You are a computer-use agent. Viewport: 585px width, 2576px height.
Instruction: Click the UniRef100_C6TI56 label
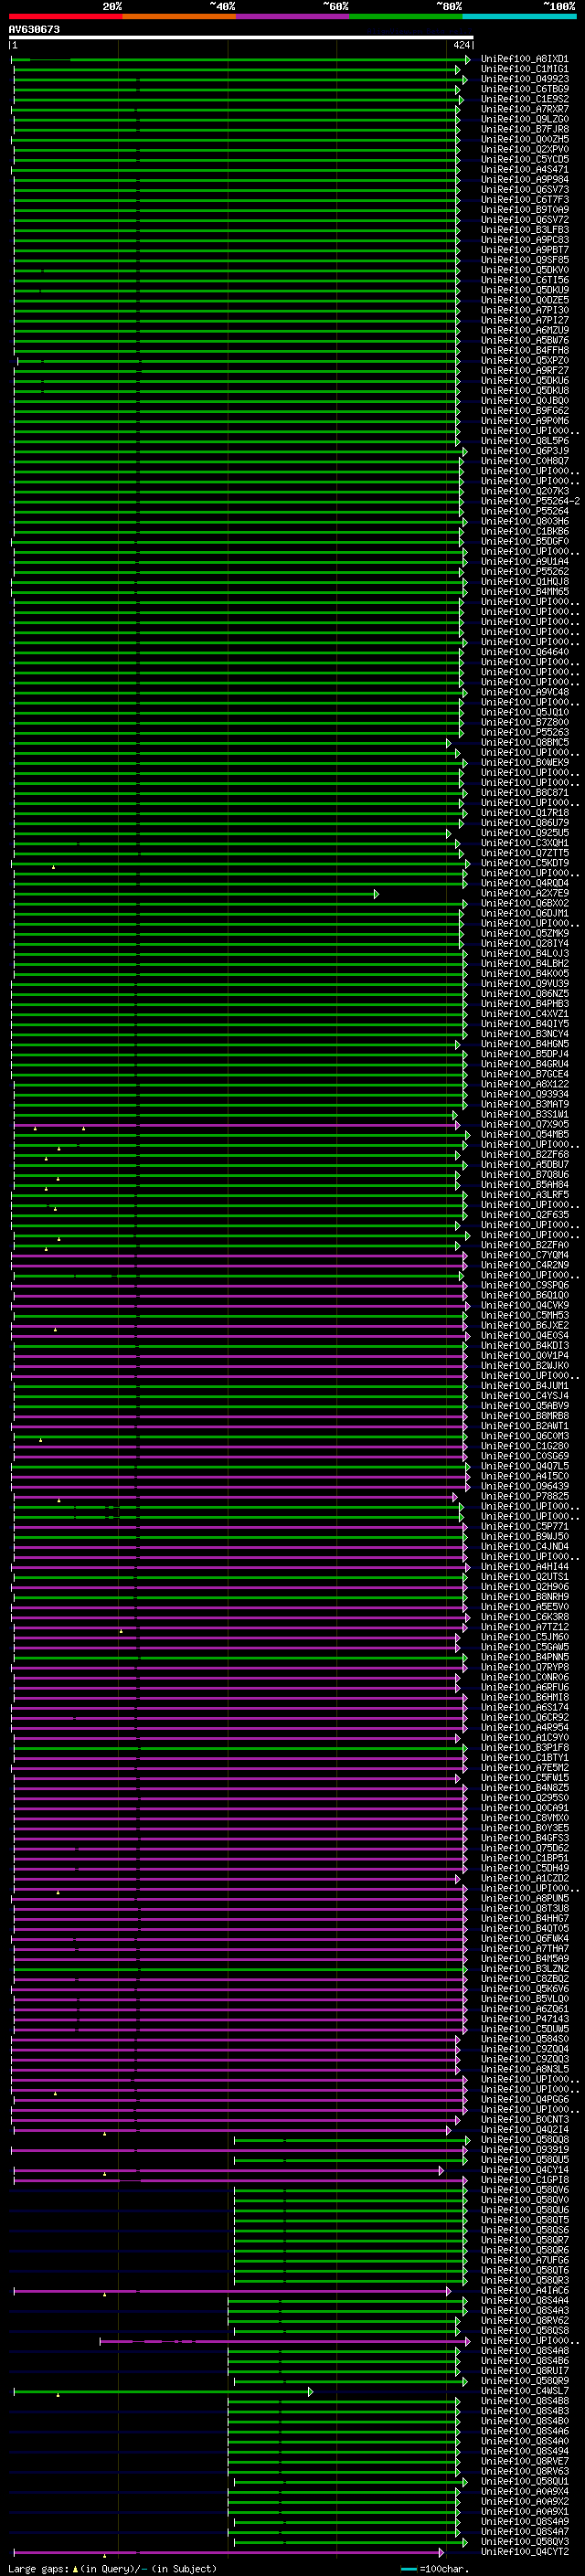point(524,280)
